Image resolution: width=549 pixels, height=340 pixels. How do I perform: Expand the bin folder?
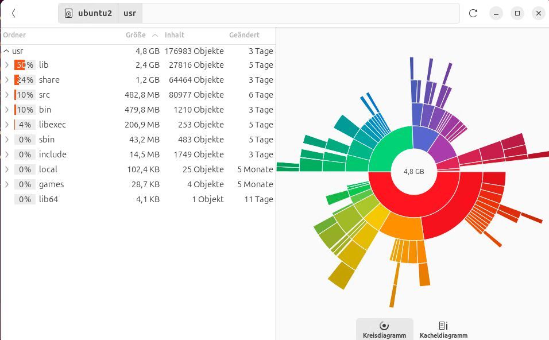(x=7, y=110)
